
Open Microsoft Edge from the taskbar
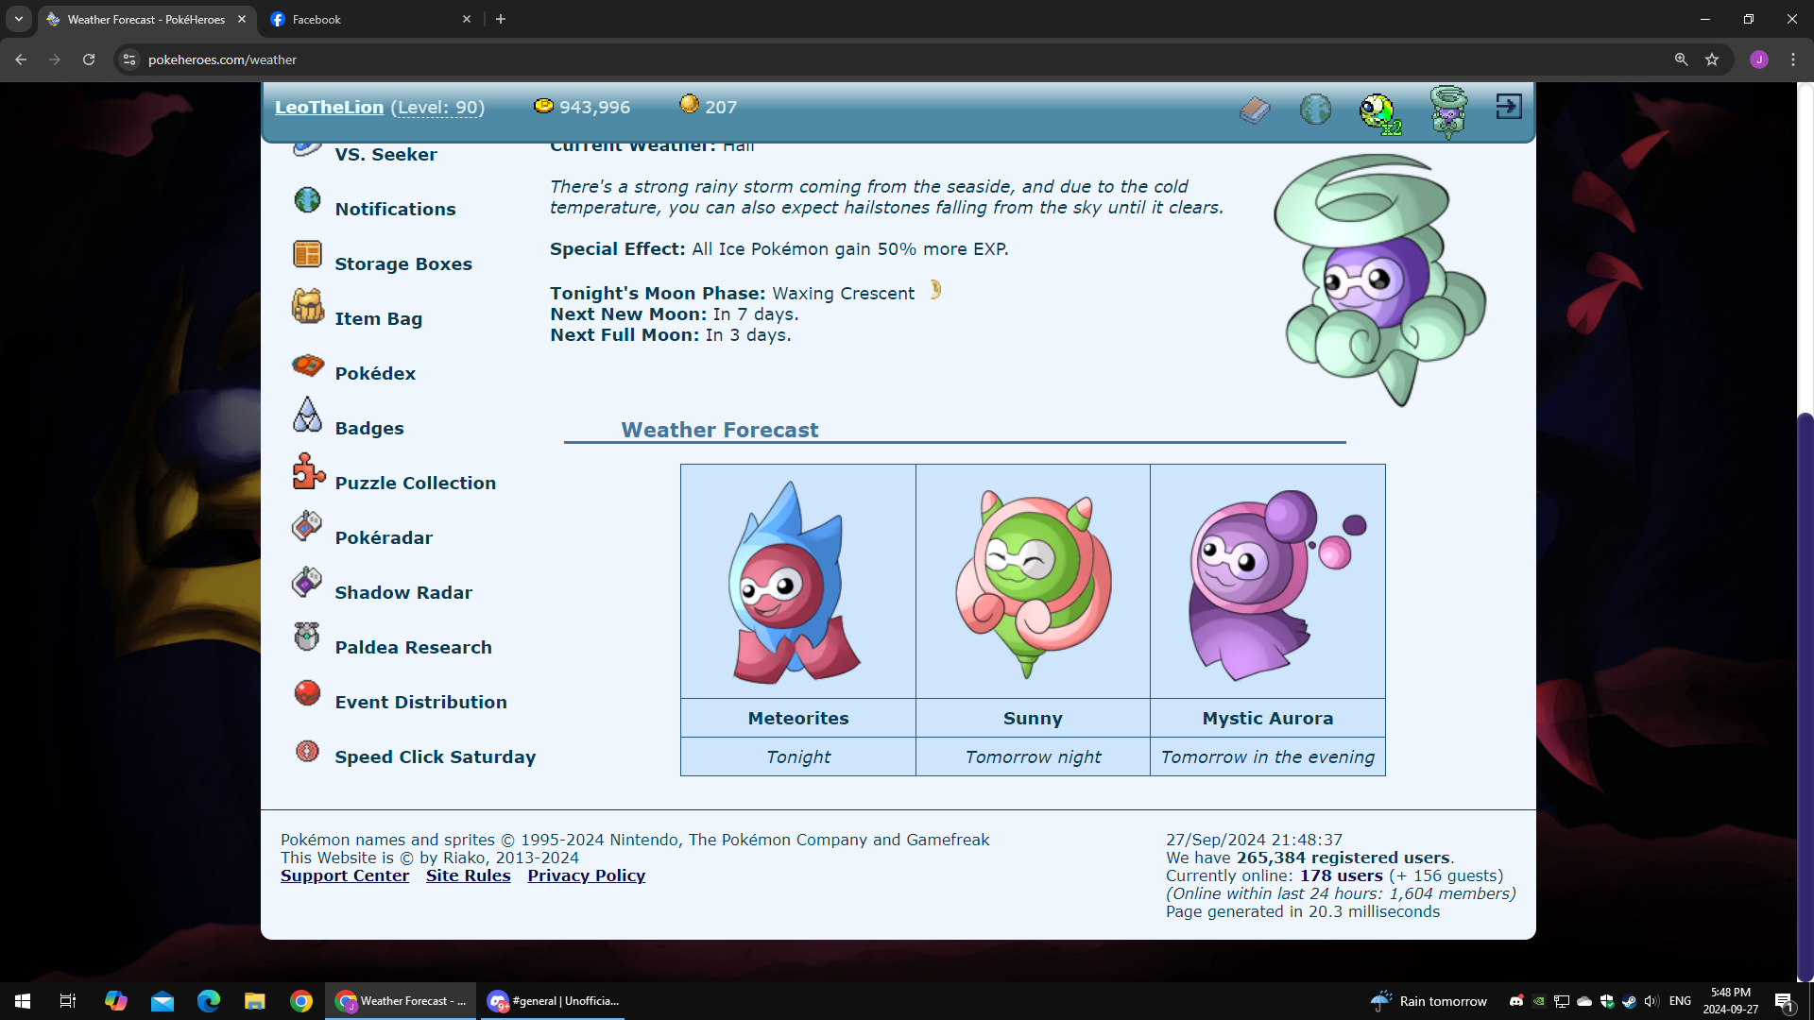pyautogui.click(x=209, y=1001)
